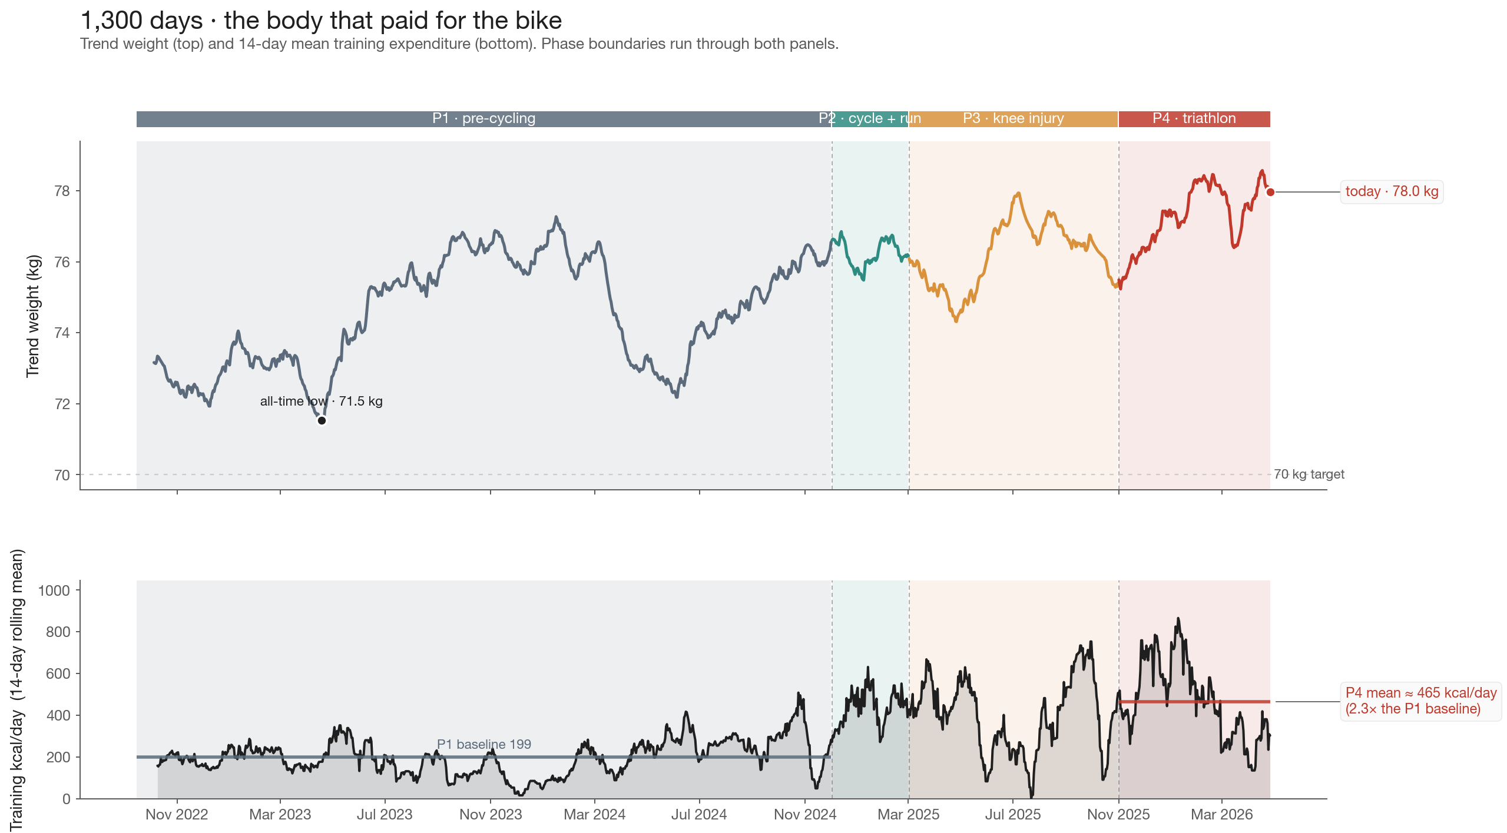
Task: Select the red P4 · triathlon bar
Action: click(1194, 118)
